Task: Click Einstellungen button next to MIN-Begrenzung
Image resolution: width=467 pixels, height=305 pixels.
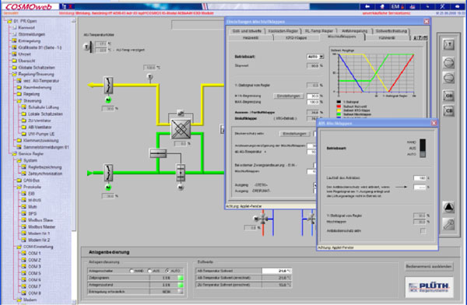Action: coord(288,96)
